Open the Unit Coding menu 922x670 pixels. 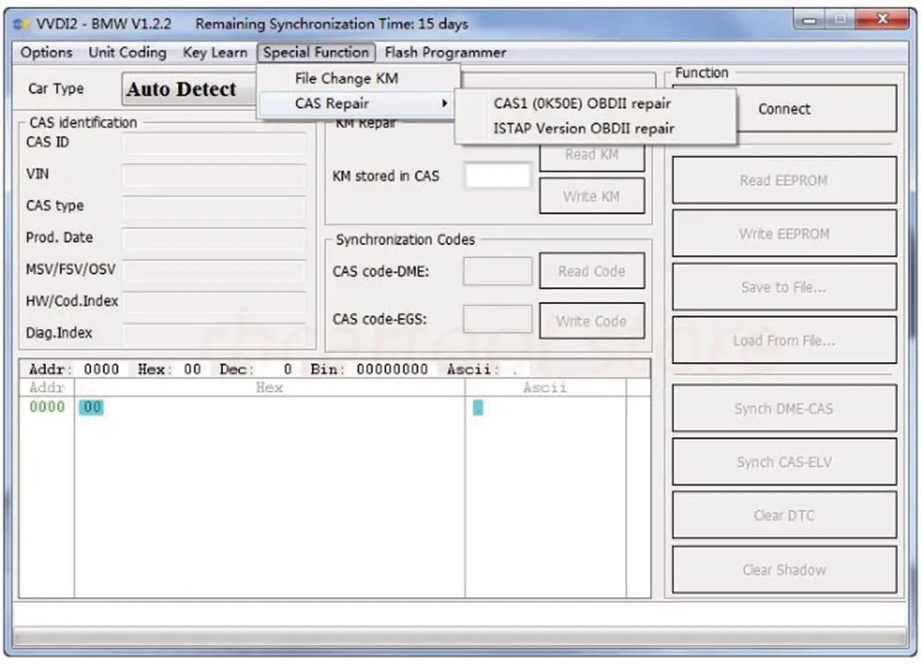(x=127, y=53)
